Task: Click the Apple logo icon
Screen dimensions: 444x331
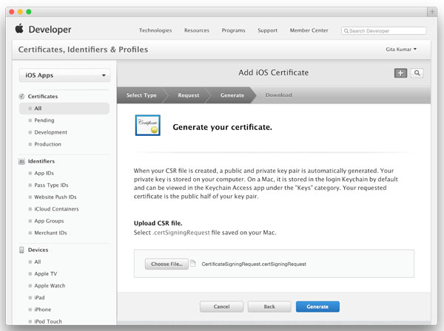Action: point(19,29)
